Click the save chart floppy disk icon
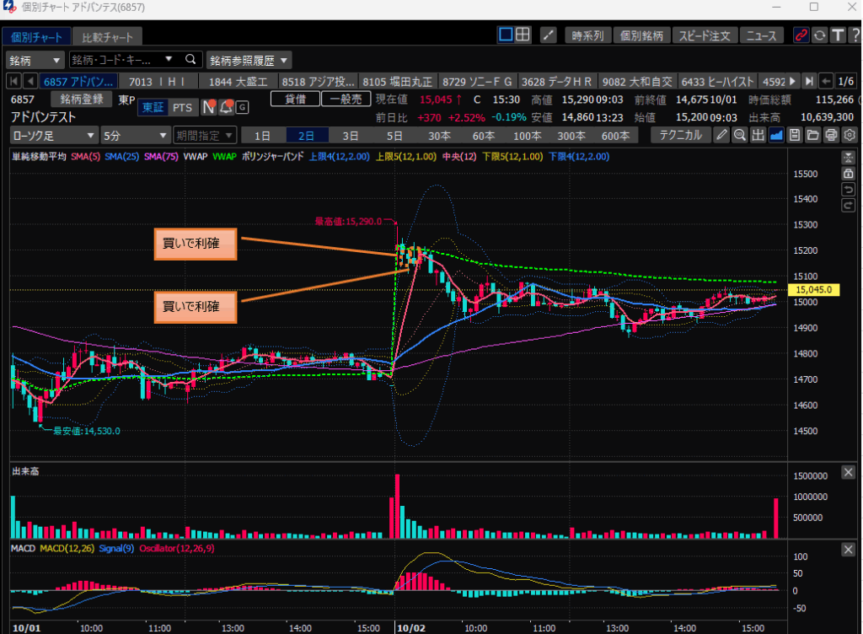Image resolution: width=863 pixels, height=634 pixels. click(x=794, y=136)
